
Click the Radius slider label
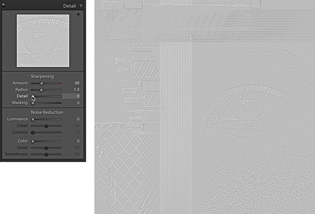[x=21, y=90]
